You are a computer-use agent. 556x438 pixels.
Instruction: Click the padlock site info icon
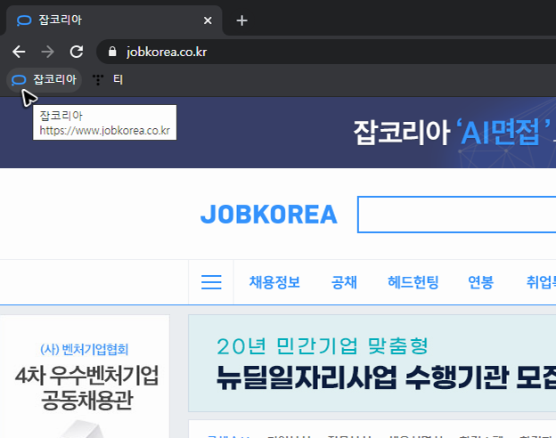(x=112, y=52)
